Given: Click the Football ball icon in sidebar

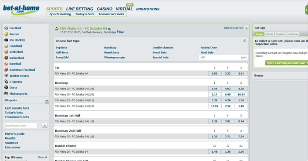Looking at the screenshot, I should click(6, 28).
